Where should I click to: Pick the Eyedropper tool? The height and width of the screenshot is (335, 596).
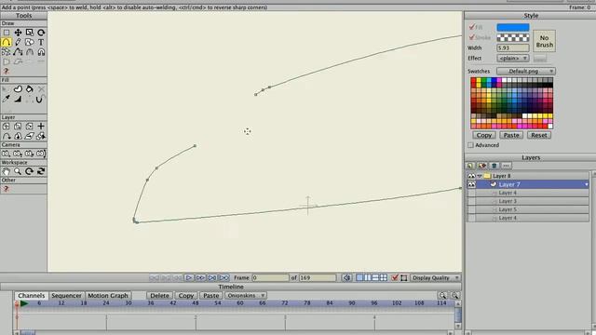(7, 99)
